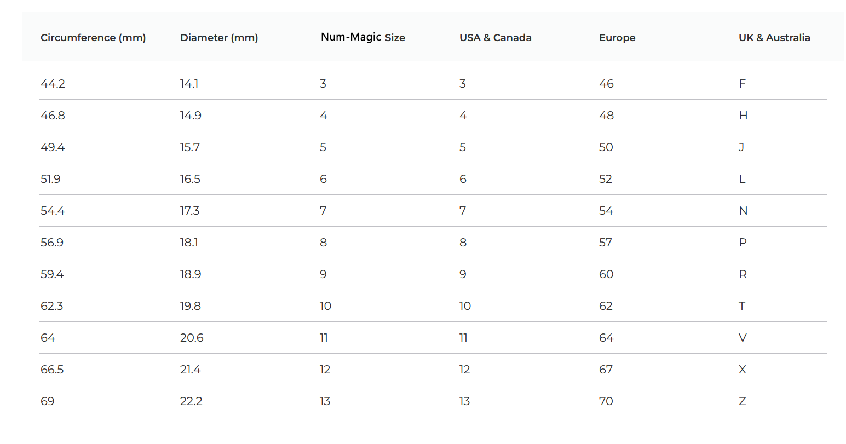846x444 pixels.
Task: Select the 14.9 diameter value
Action: [191, 116]
